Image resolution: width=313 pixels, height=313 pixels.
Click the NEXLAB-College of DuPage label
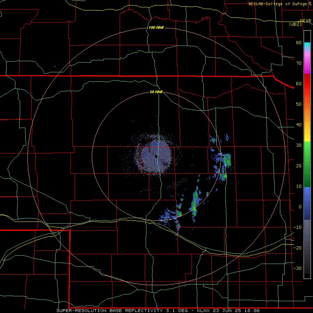pyautogui.click(x=280, y=4)
